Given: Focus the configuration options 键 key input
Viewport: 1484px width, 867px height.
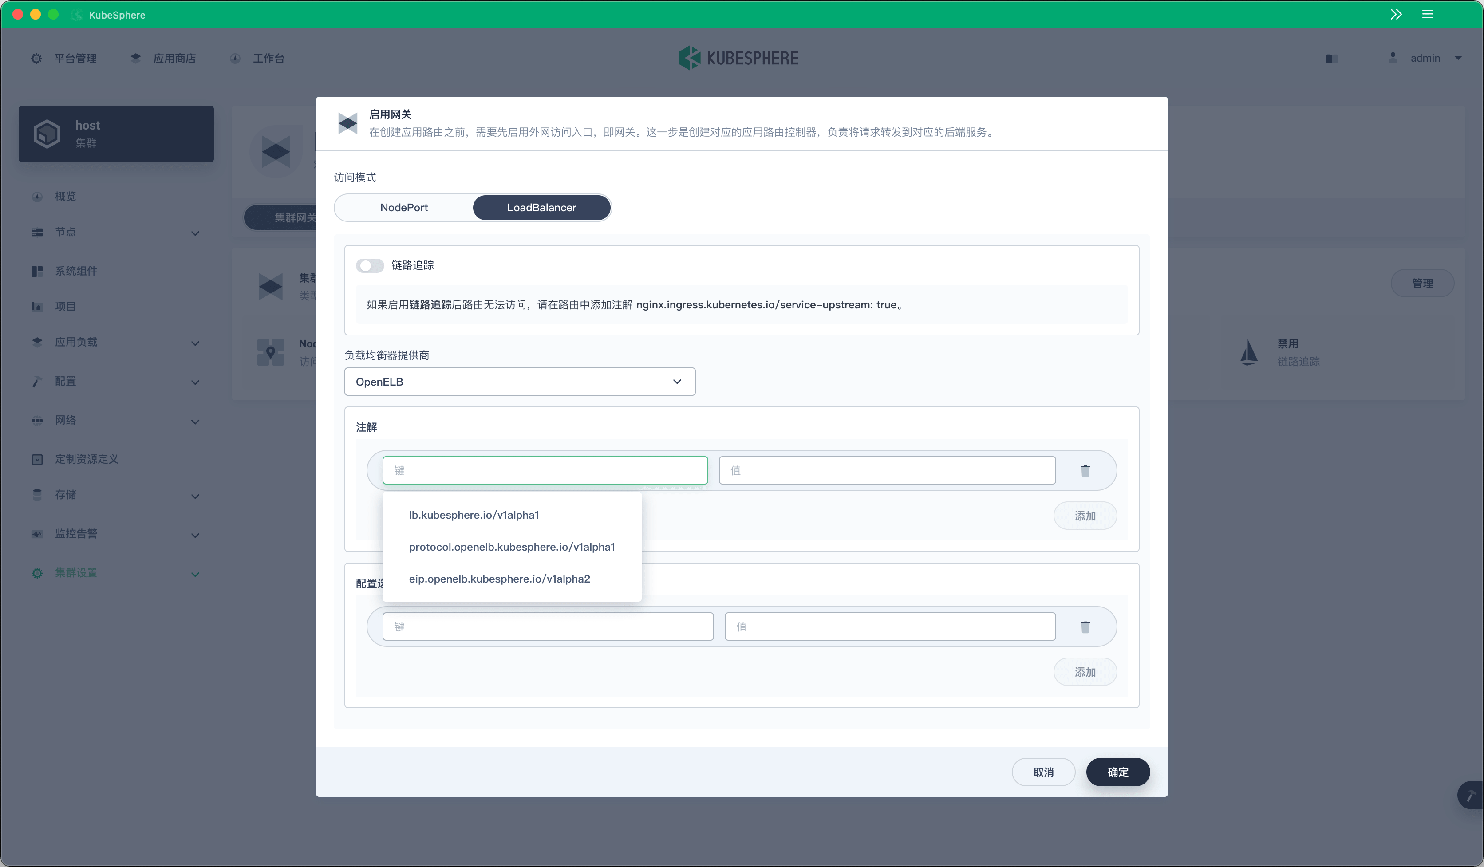Looking at the screenshot, I should 548,626.
